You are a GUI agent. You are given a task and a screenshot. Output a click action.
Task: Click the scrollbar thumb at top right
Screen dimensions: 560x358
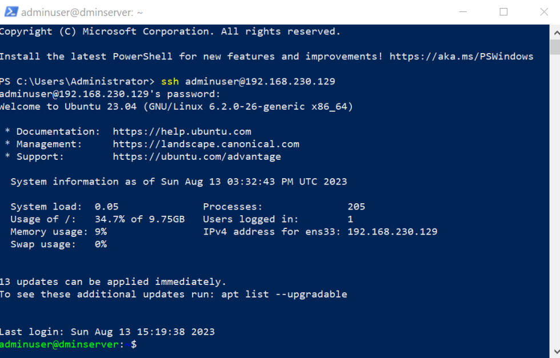click(555, 49)
